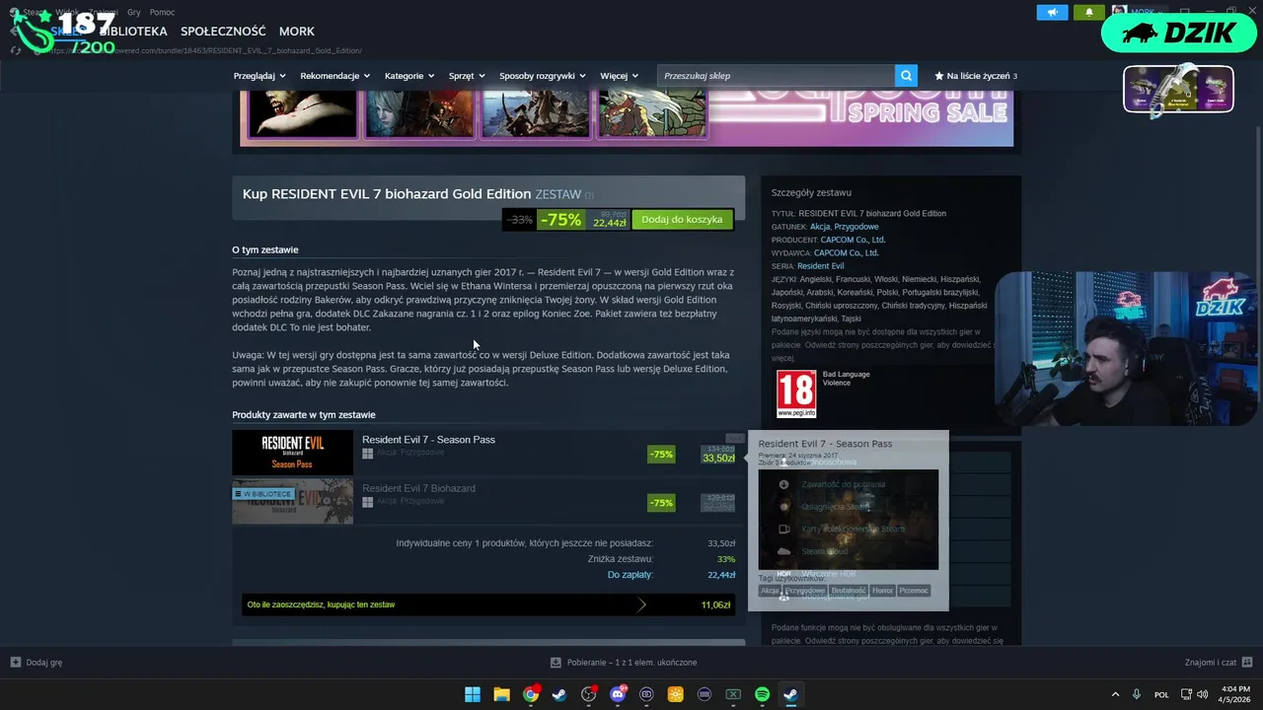Open Discord from the taskbar

pos(618,694)
